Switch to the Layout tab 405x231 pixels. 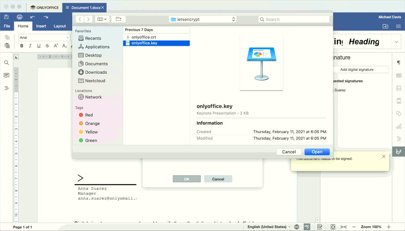[x=60, y=26]
